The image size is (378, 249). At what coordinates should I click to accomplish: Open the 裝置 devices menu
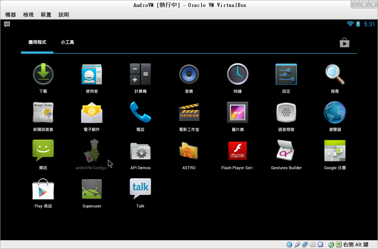click(46, 15)
